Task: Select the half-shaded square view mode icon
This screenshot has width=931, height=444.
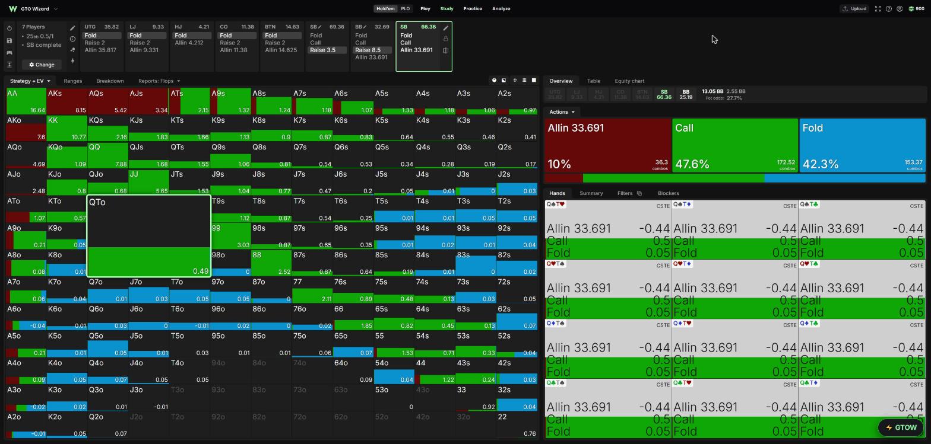Action: pyautogui.click(x=504, y=81)
